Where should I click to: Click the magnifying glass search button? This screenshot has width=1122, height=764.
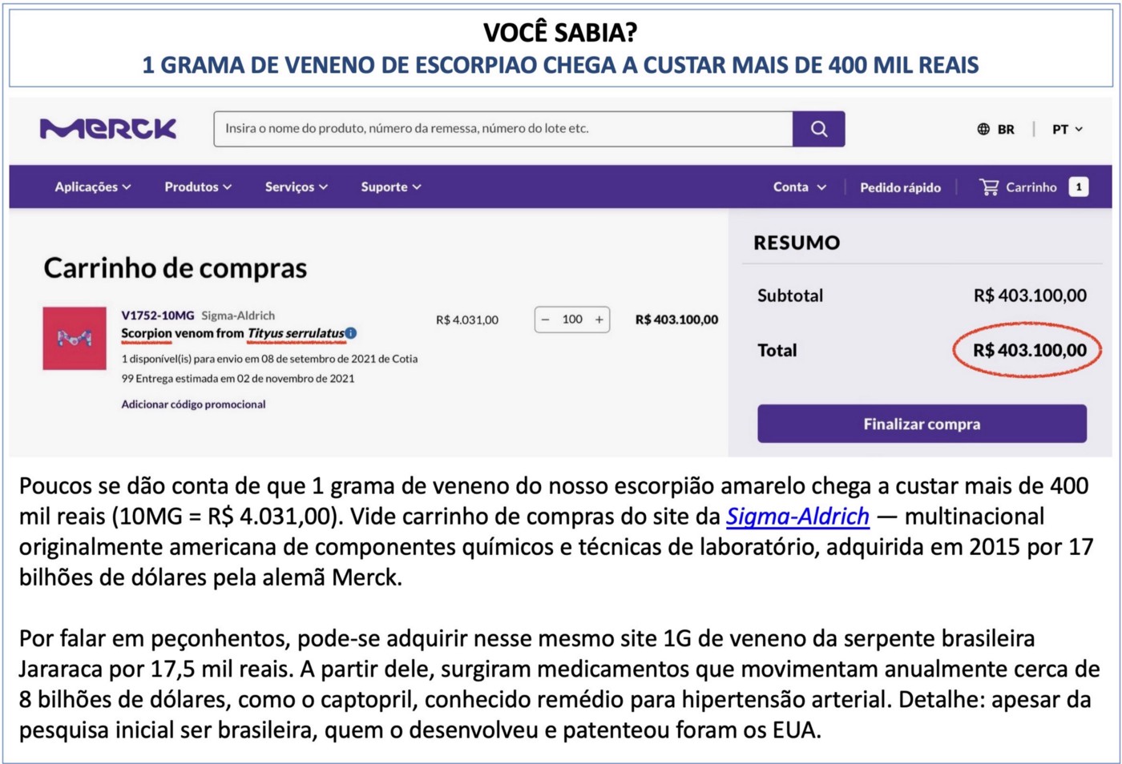818,129
